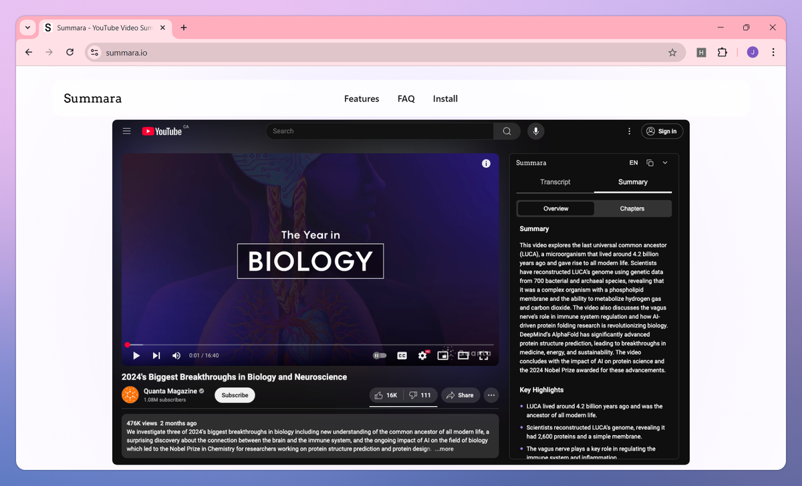
Task: Click the Summara site logo
Action: 93,99
